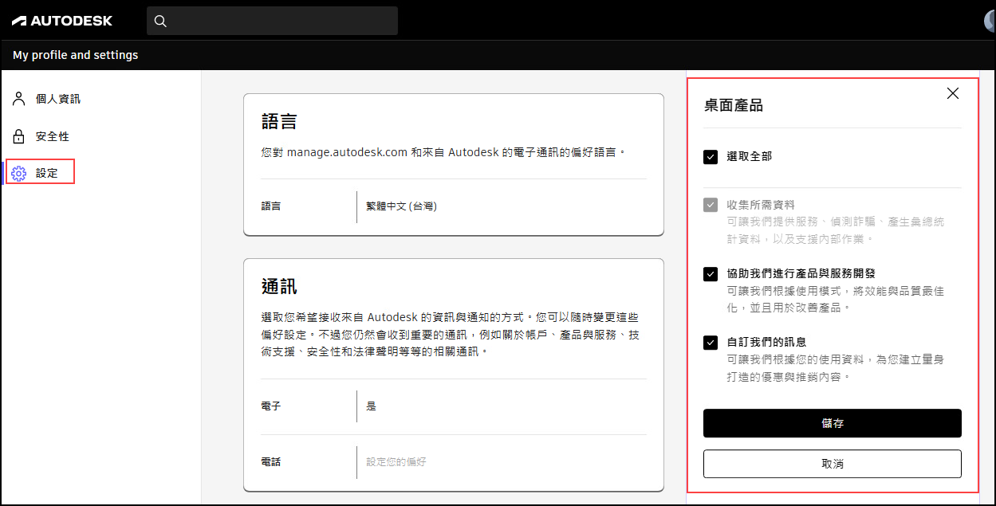Click the My profile and settings header

pyautogui.click(x=75, y=55)
